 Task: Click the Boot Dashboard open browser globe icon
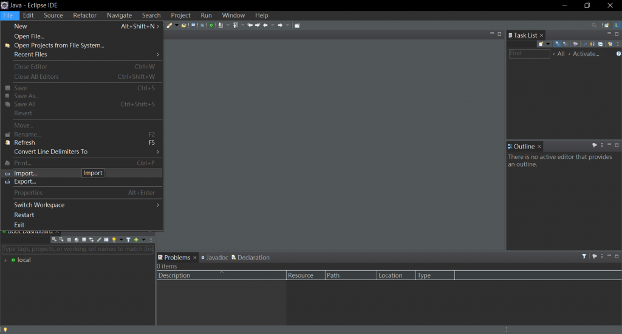[x=77, y=240]
